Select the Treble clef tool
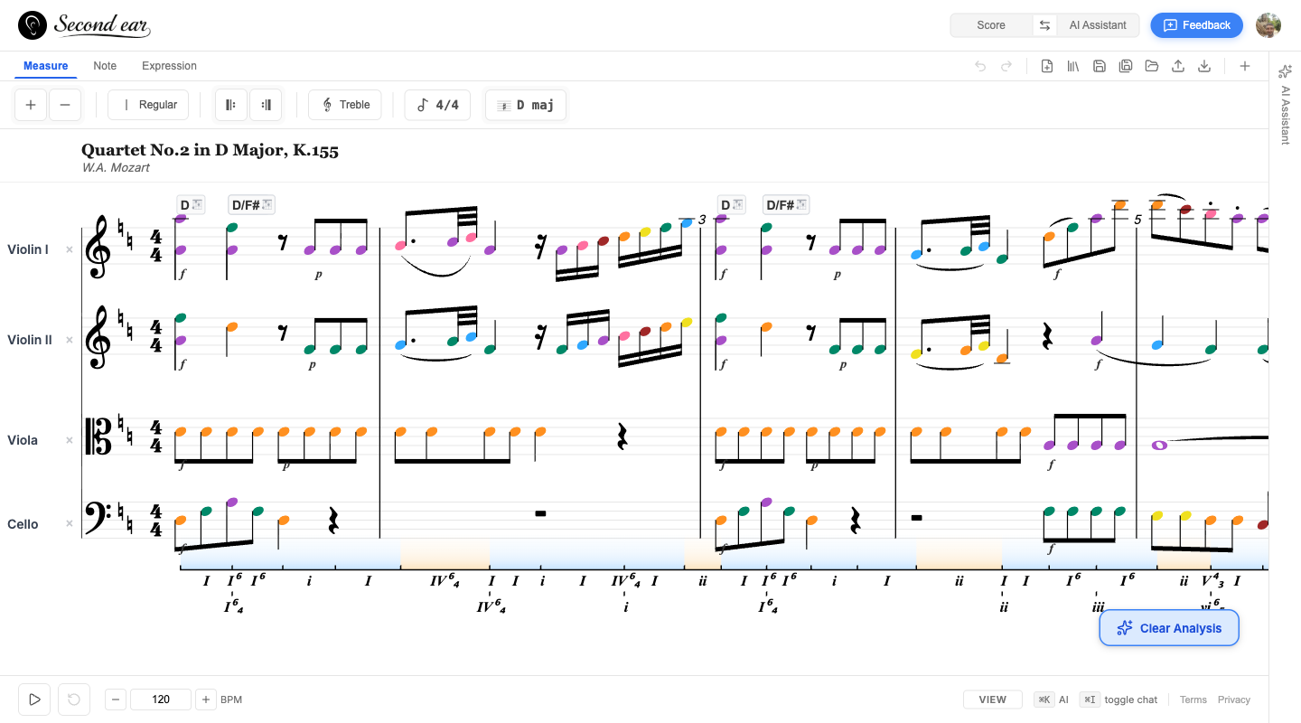 pyautogui.click(x=344, y=105)
